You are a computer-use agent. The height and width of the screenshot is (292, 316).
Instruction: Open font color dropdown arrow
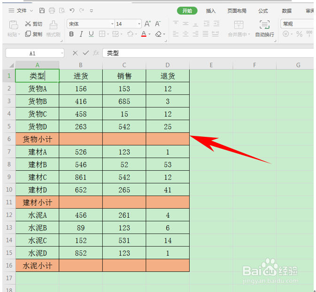click(149, 34)
